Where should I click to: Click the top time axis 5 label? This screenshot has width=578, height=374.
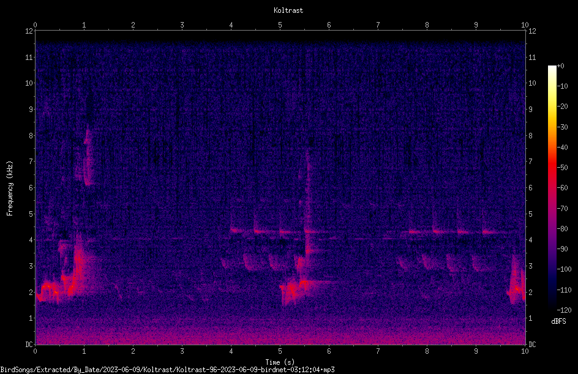click(280, 25)
